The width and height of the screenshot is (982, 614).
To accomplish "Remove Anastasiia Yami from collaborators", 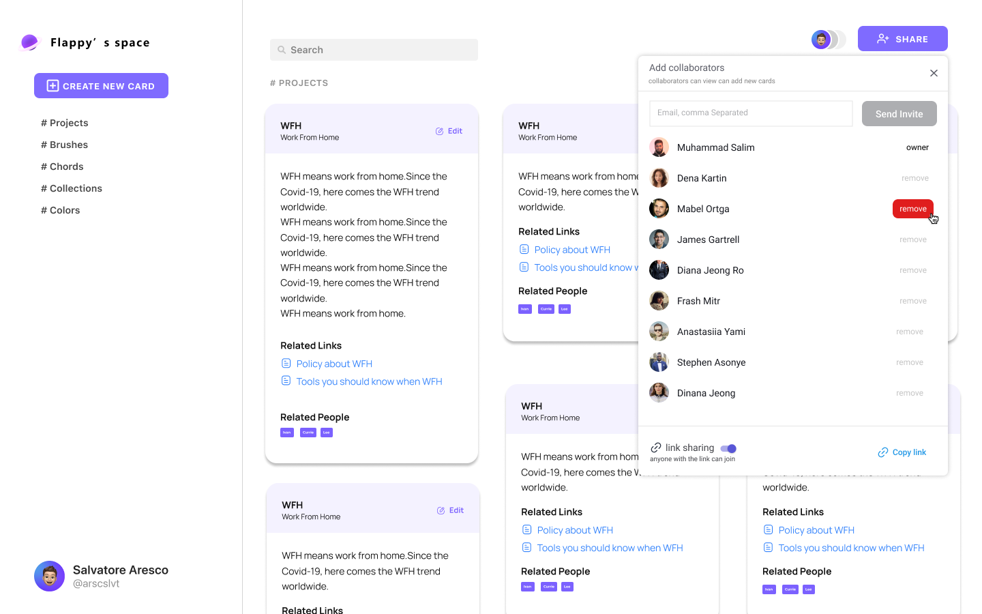I will click(x=910, y=332).
